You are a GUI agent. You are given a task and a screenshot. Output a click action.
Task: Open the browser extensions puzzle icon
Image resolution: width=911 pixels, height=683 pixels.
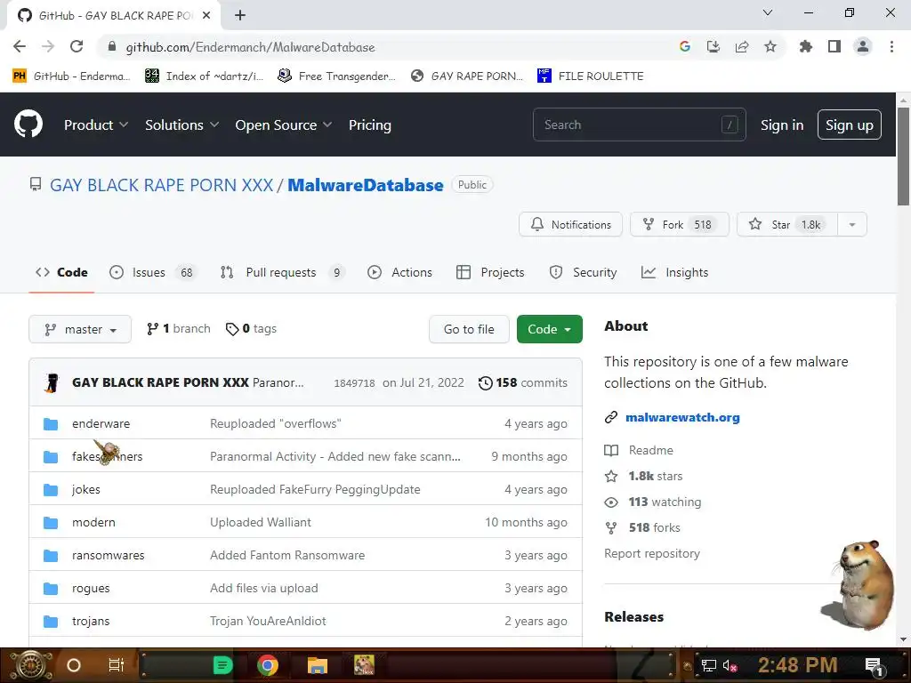tap(806, 46)
